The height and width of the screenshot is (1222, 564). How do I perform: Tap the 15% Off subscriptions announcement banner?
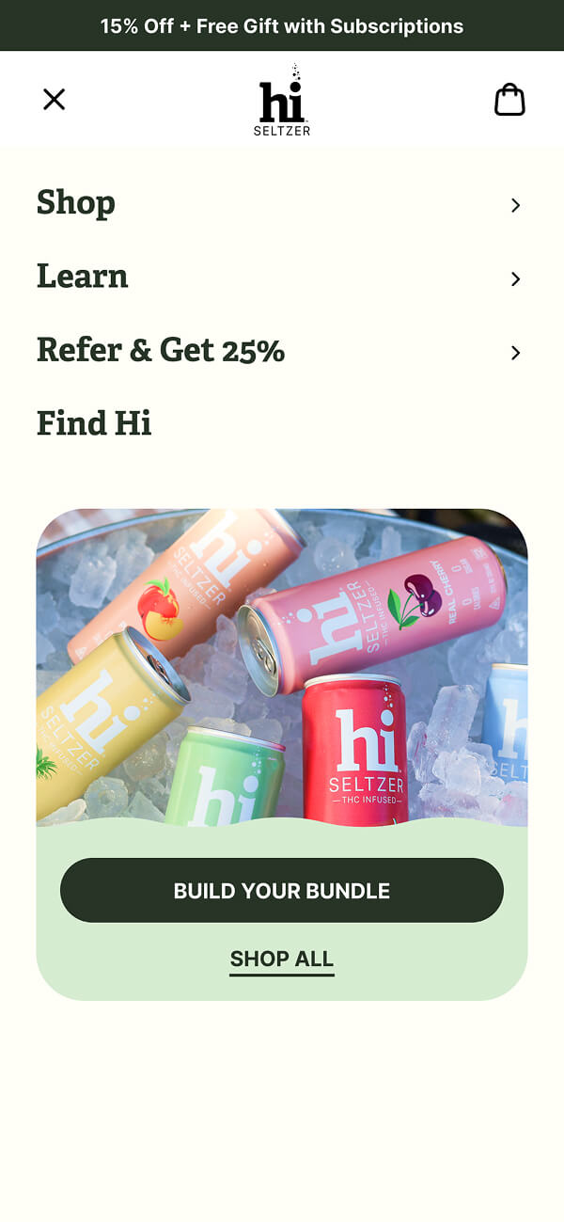point(282,25)
